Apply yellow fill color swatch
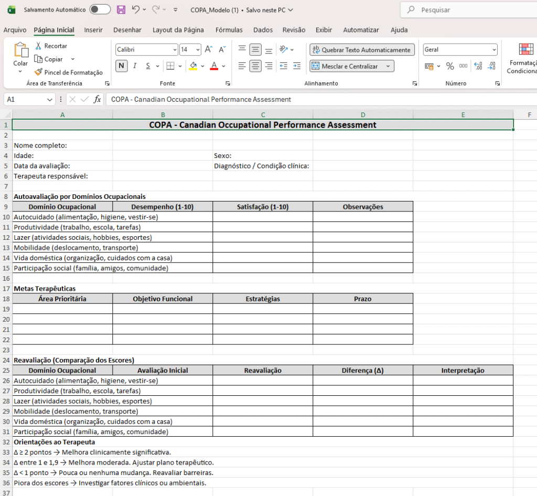Image resolution: width=537 pixels, height=496 pixels. point(193,66)
